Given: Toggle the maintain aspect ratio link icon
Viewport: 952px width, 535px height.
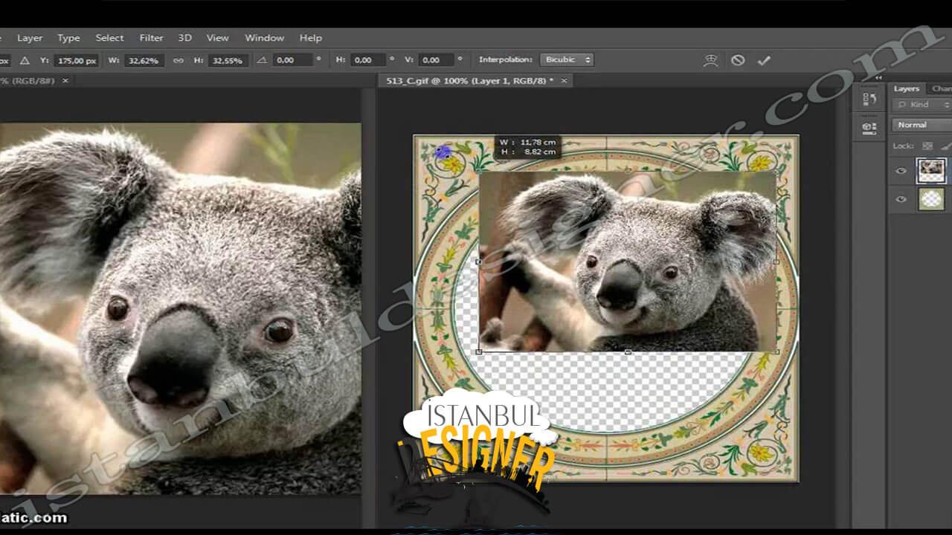Looking at the screenshot, I should coord(178,60).
